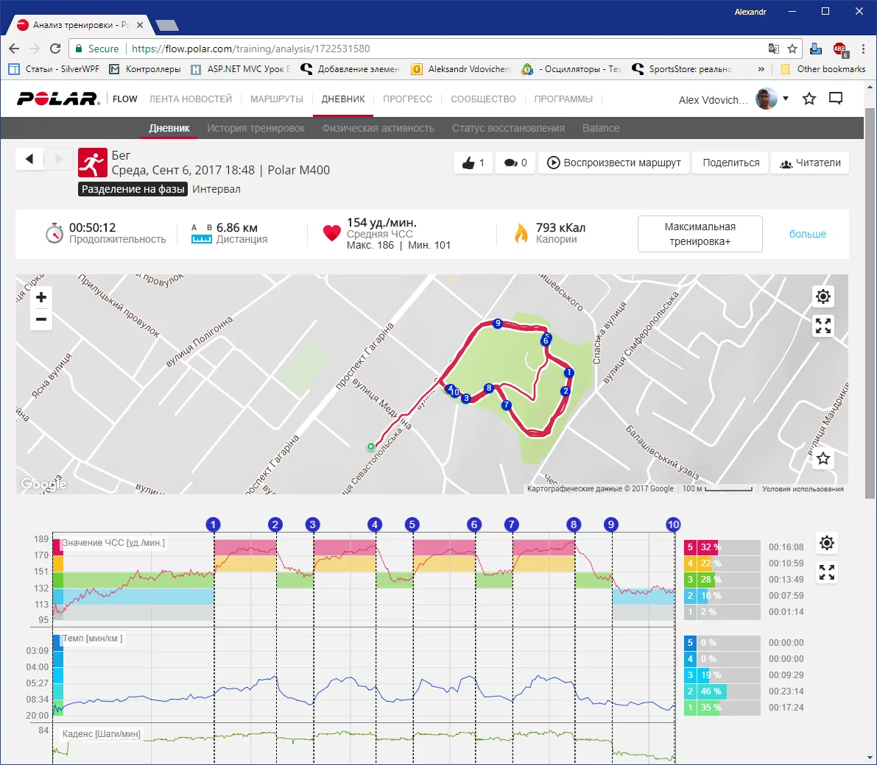
Task: Show hidden bookmarks with chevron
Action: [761, 69]
